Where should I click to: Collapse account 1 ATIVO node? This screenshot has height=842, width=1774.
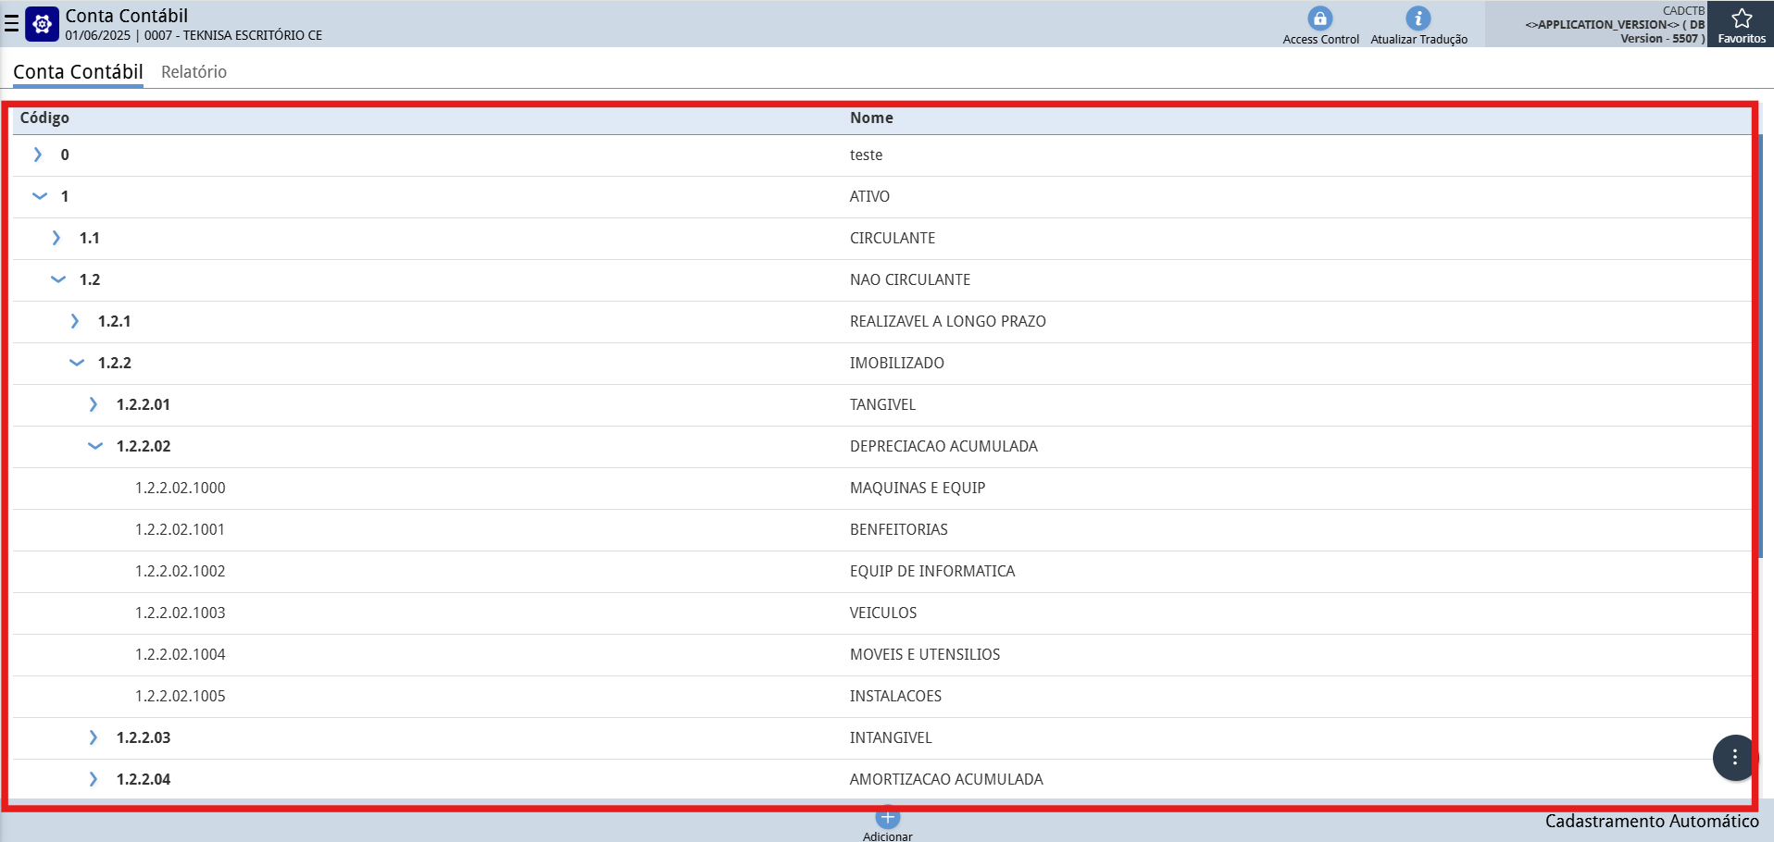[39, 196]
